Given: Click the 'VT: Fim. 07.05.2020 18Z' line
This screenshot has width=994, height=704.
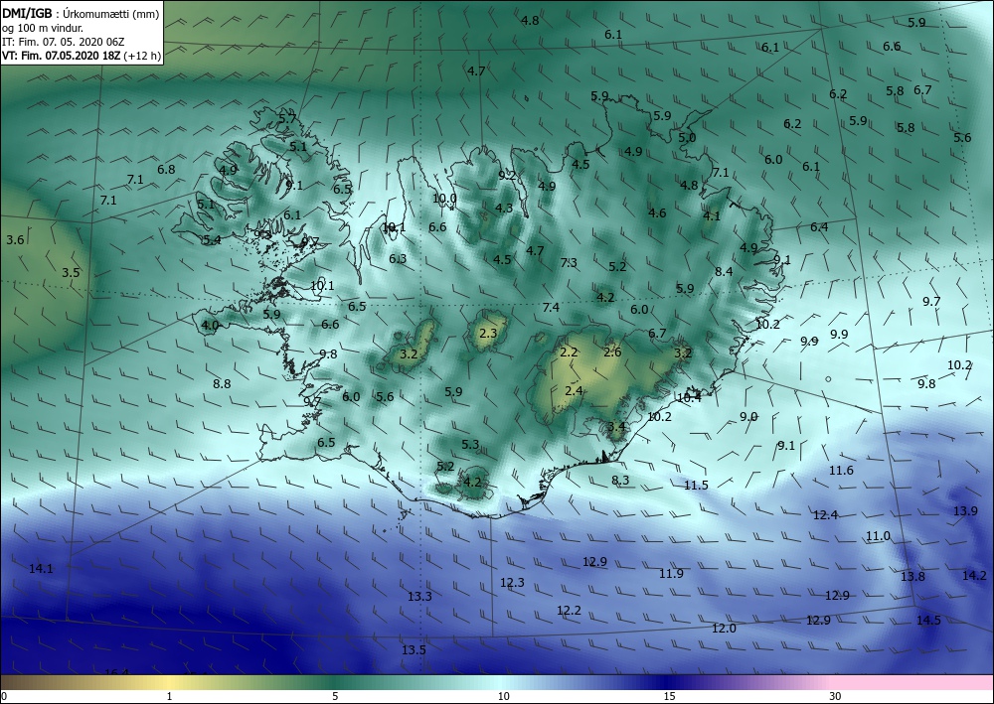Looking at the screenshot, I should (x=61, y=56).
